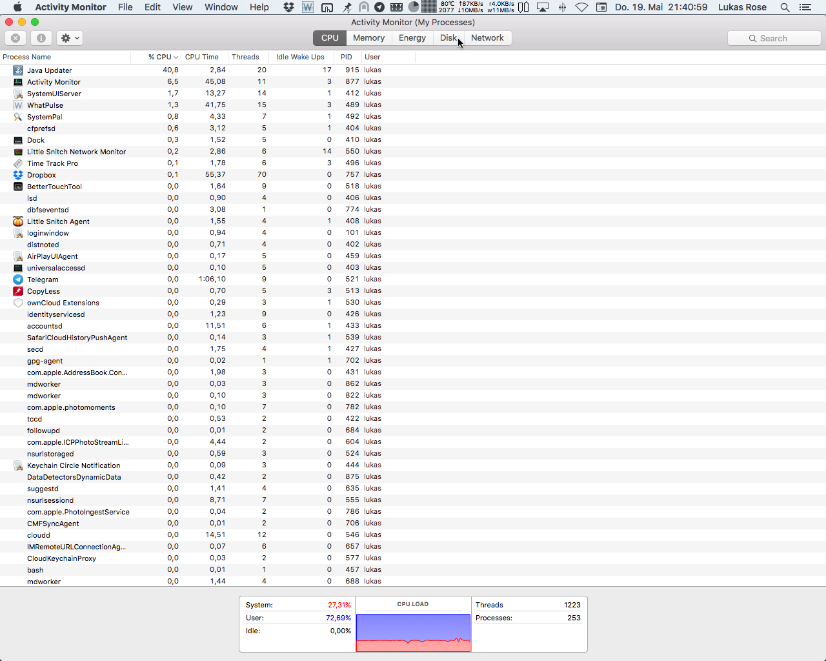The height and width of the screenshot is (661, 826).
Task: Click the quit process X toolbar button
Action: 15,38
